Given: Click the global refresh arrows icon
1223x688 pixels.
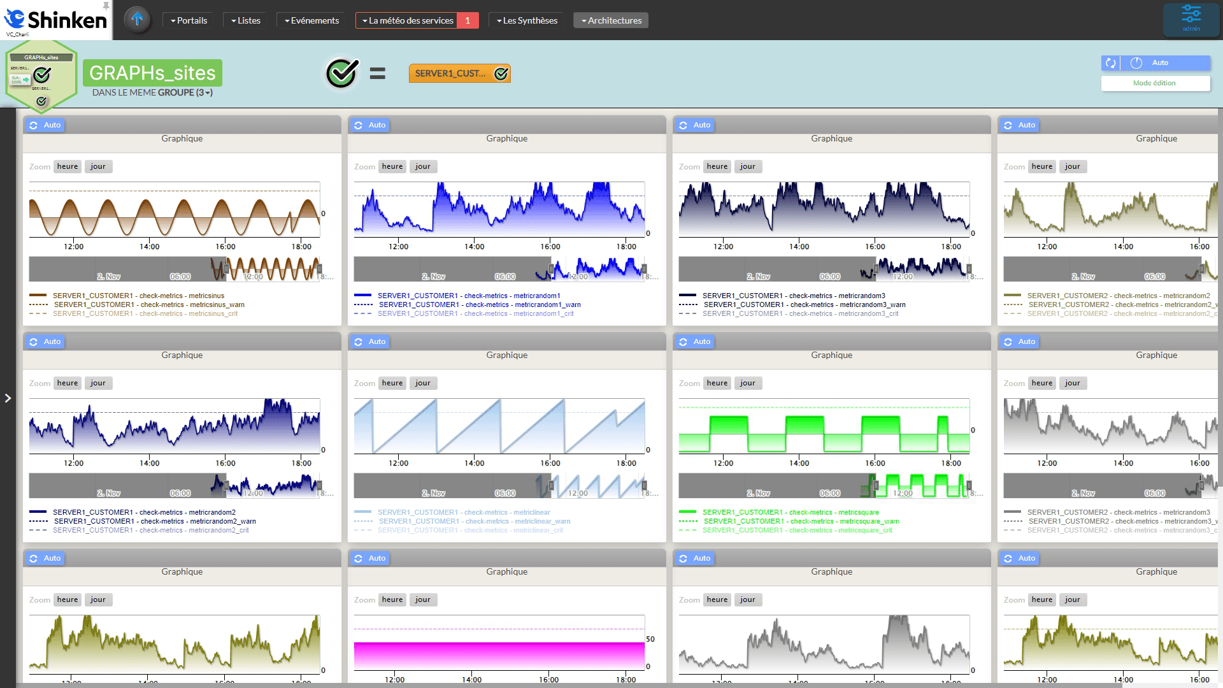Looking at the screenshot, I should point(1111,62).
